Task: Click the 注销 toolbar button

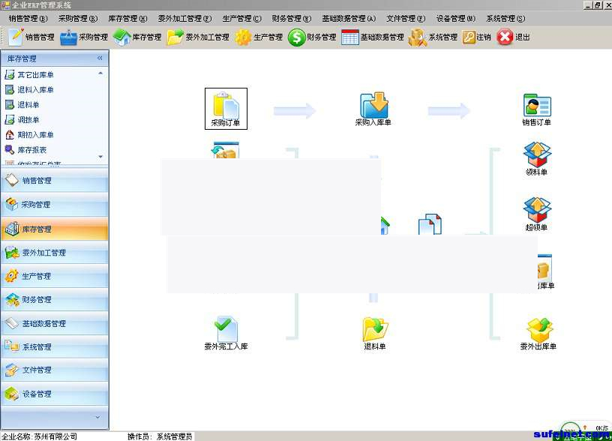Action: point(476,37)
